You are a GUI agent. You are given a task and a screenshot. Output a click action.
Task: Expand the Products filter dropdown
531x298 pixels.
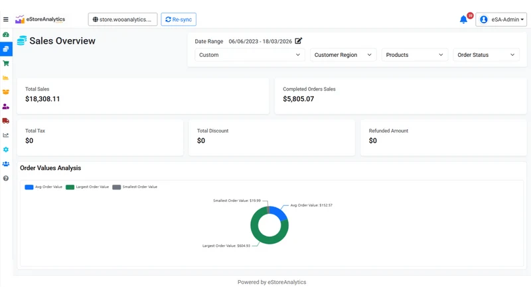[414, 55]
